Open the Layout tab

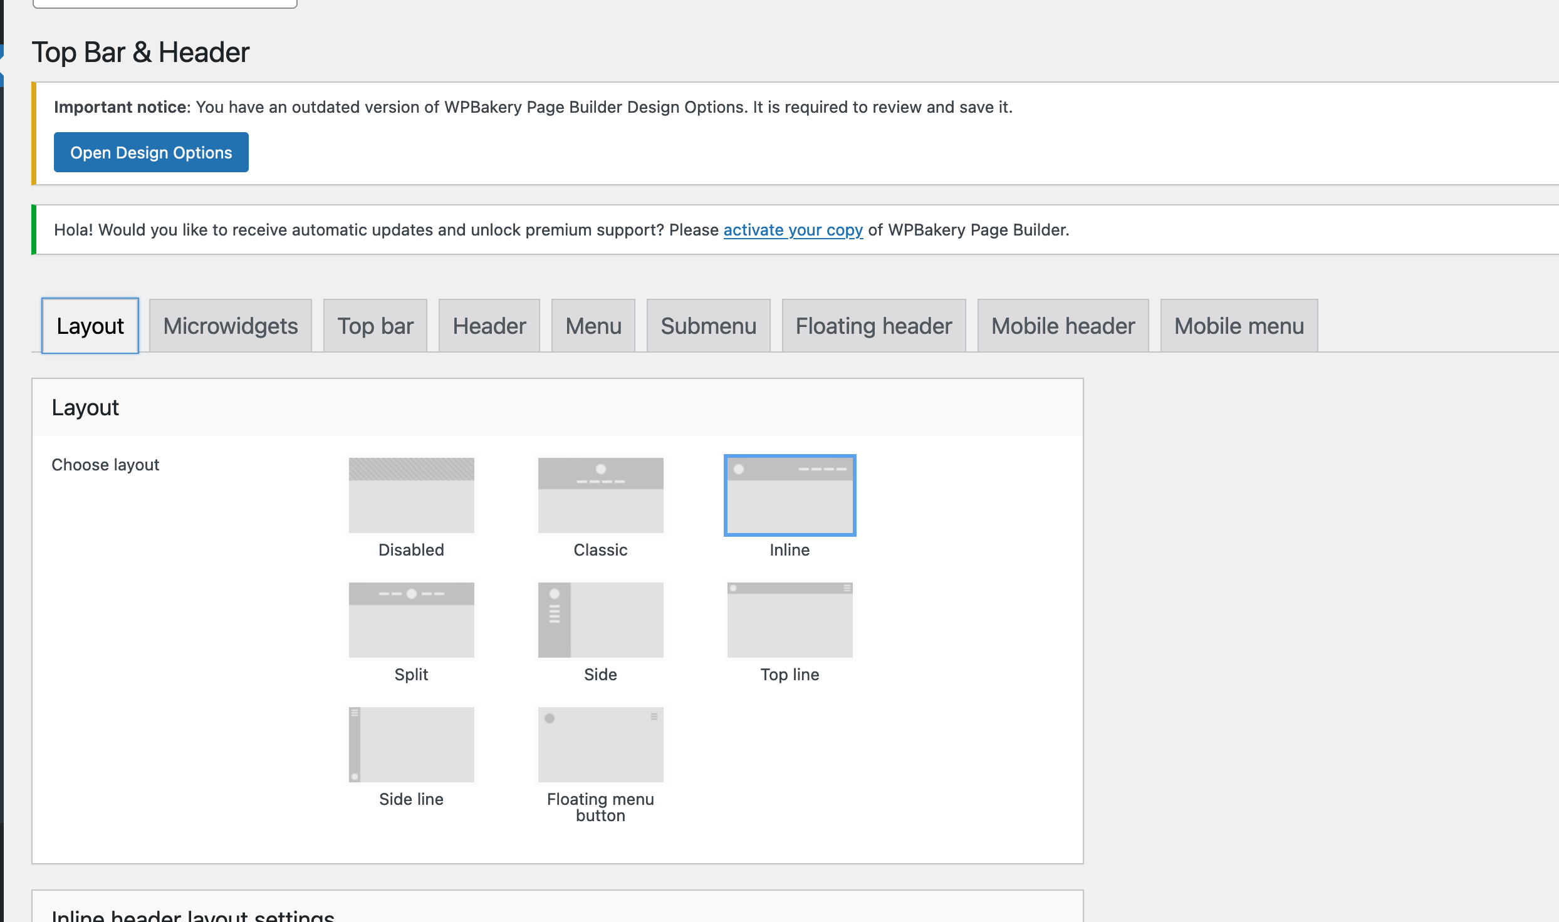90,326
